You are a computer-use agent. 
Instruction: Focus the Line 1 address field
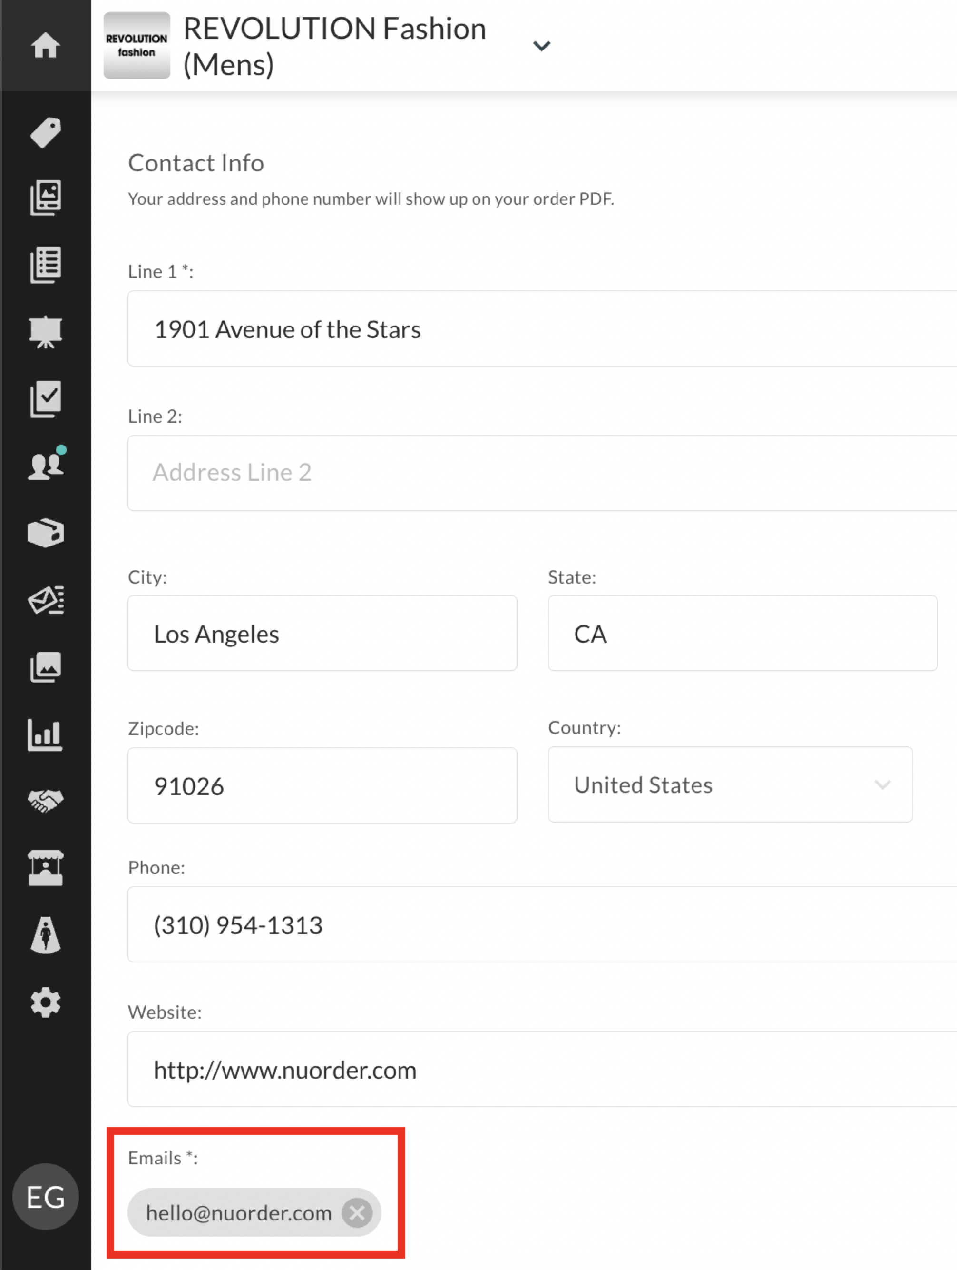pyautogui.click(x=542, y=328)
